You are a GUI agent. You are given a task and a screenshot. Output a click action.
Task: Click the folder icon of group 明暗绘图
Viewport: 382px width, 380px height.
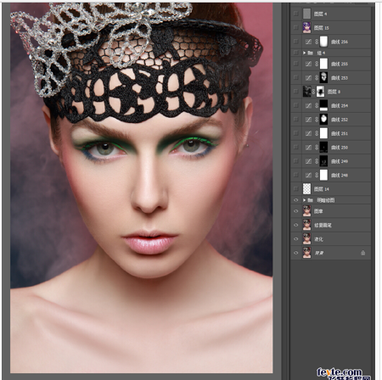click(x=310, y=200)
